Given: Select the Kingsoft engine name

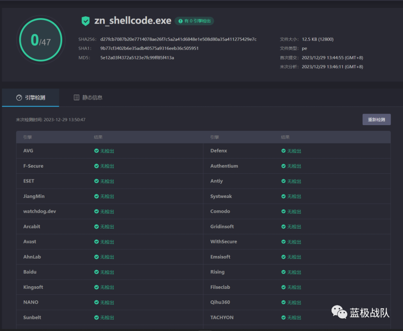Looking at the screenshot, I should click(33, 287).
